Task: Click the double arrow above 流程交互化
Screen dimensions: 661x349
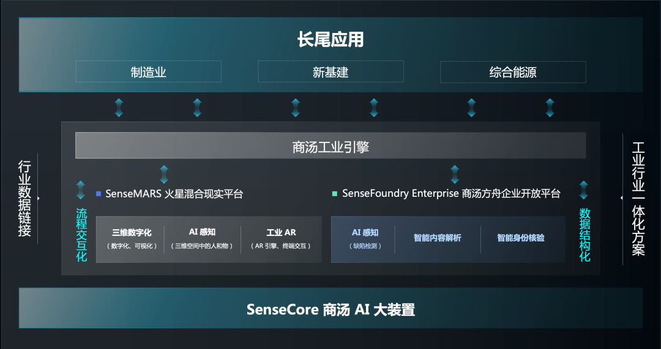Action: point(81,190)
